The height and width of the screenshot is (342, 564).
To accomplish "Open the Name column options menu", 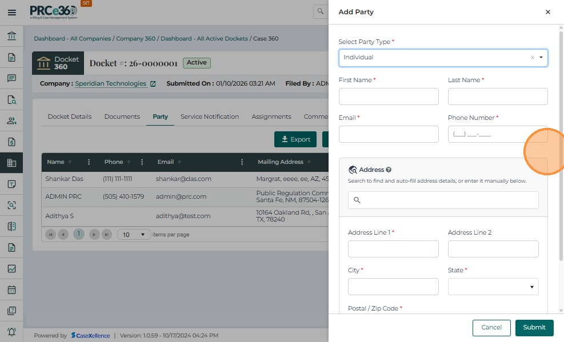I will tap(89, 162).
